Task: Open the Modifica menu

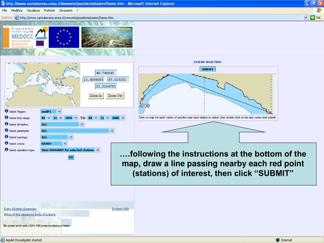Action: (17, 10)
